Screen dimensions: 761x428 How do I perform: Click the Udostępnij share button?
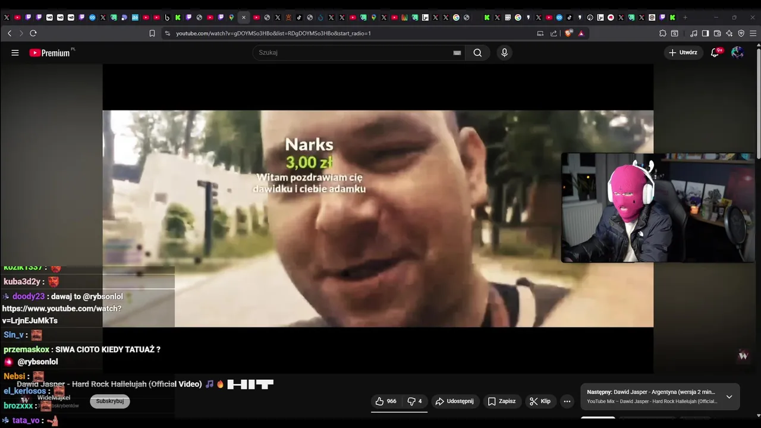(455, 401)
